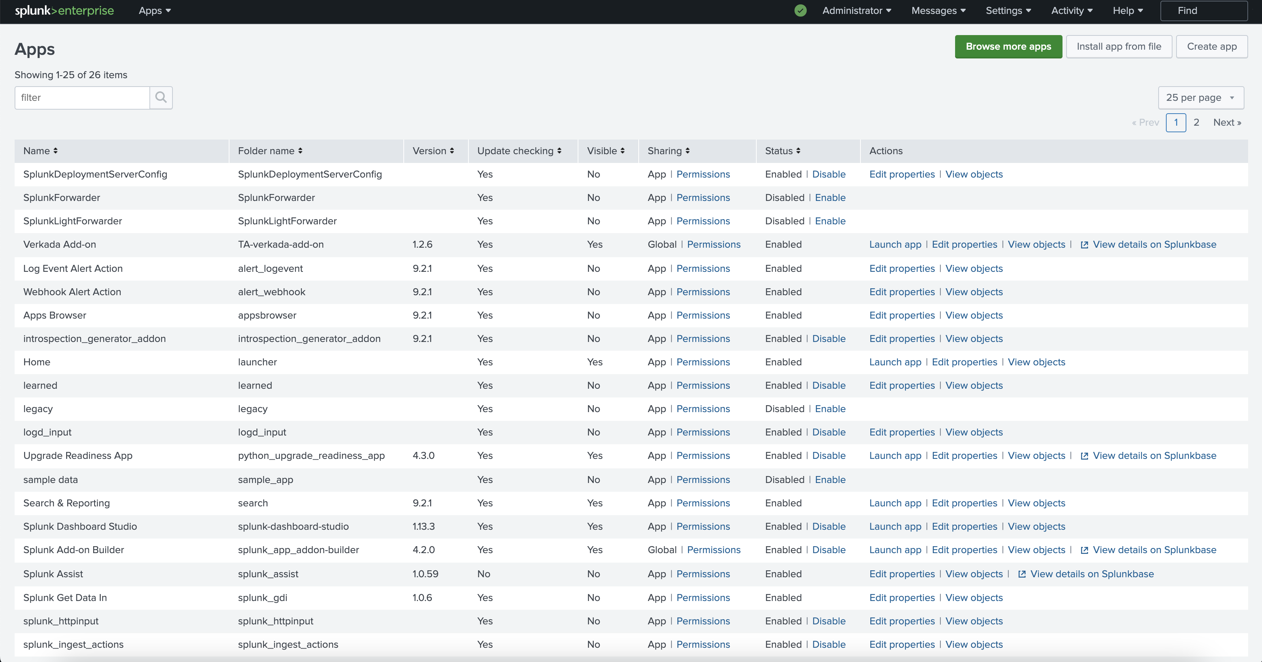Click the Splunk Enterprise logo

pyautogui.click(x=64, y=11)
